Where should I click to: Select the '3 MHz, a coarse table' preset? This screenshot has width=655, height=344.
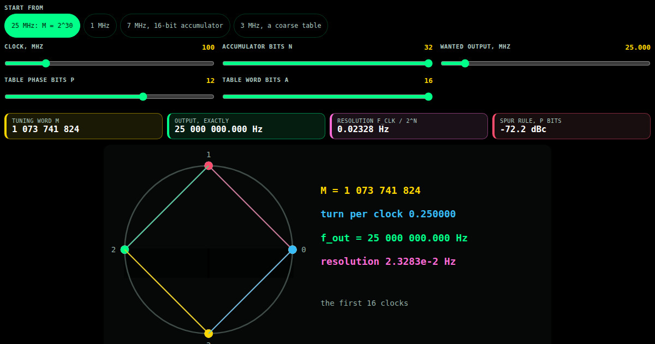(281, 26)
